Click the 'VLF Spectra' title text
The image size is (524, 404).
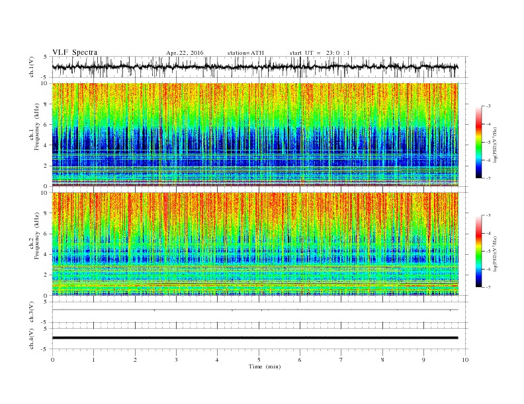(x=75, y=52)
